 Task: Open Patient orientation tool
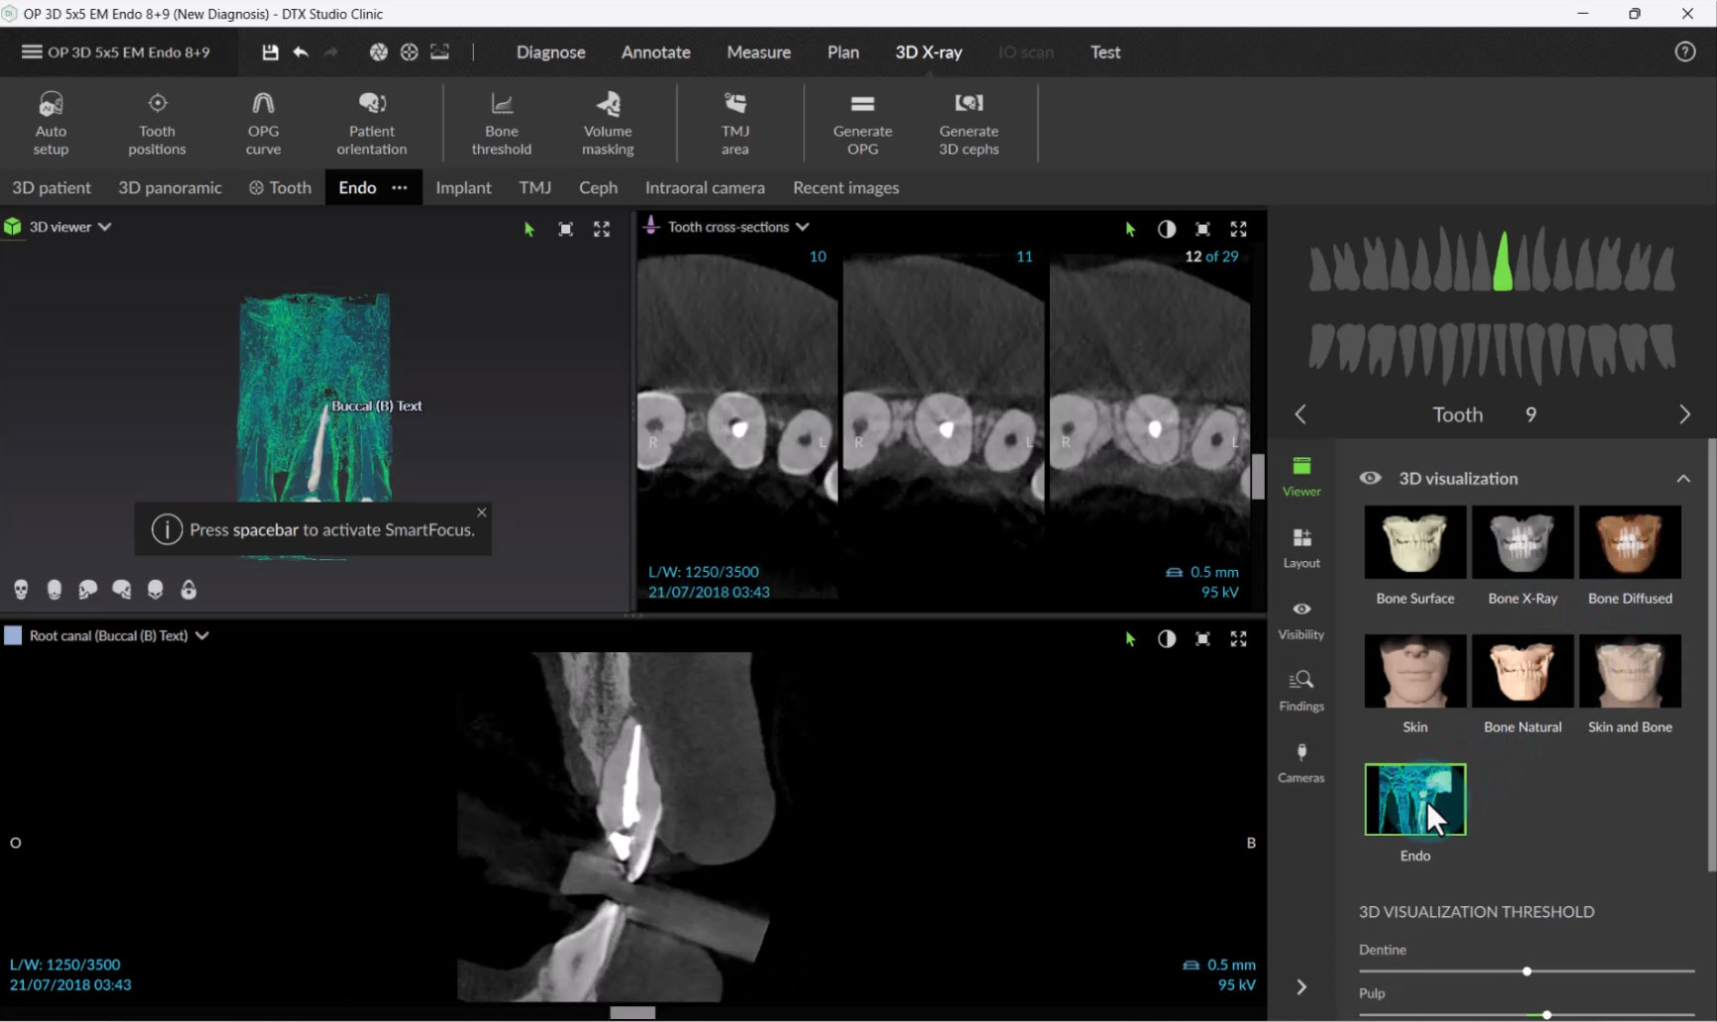371,123
